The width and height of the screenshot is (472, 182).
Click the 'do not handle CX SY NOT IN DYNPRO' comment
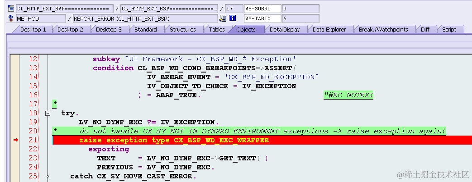click(x=262, y=131)
